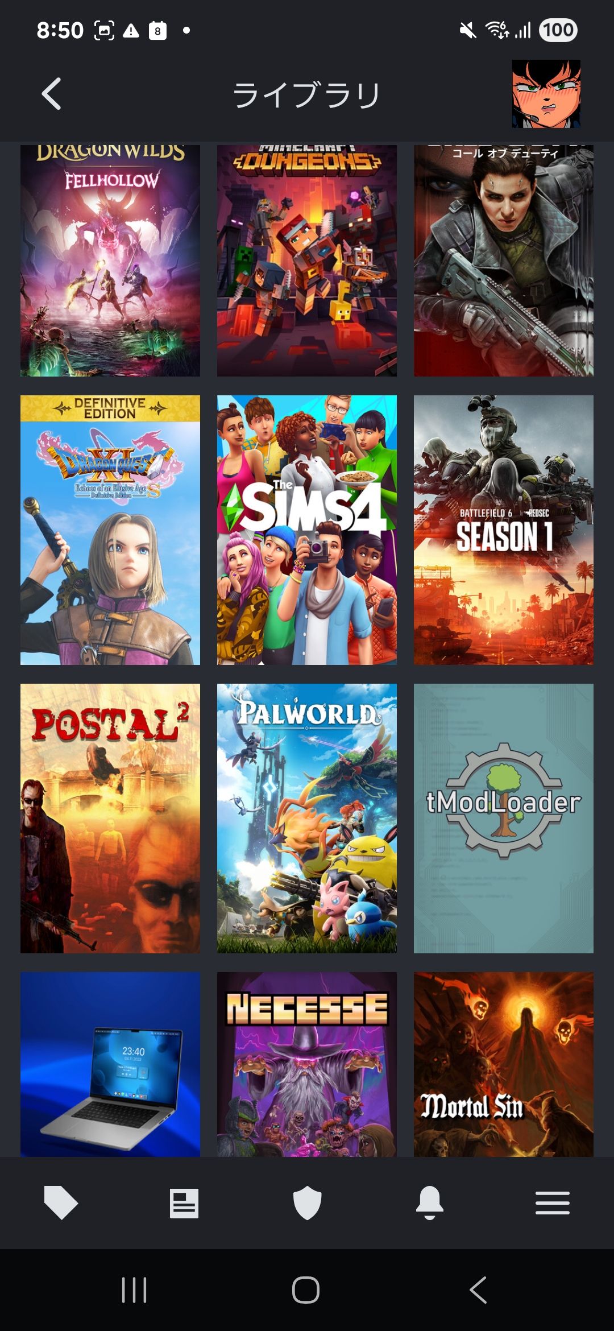Open the Palworld game cover
Viewport: 614px width, 1331px height.
307,819
